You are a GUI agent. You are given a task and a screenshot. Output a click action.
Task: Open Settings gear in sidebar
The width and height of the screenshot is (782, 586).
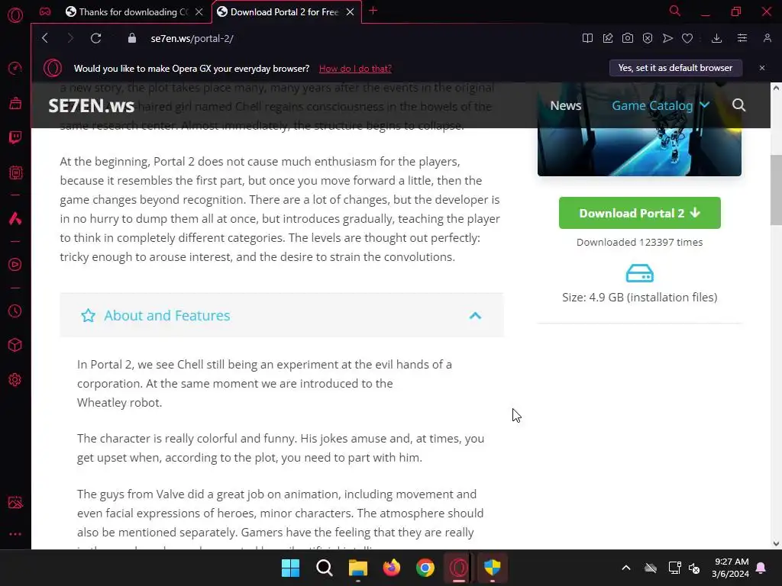(15, 380)
